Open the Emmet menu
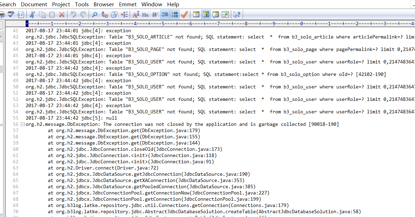415x217 pixels. click(x=128, y=4)
